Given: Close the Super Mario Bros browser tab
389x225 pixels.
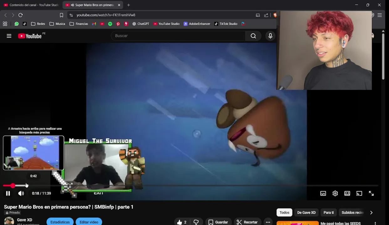Looking at the screenshot, I should (119, 5).
